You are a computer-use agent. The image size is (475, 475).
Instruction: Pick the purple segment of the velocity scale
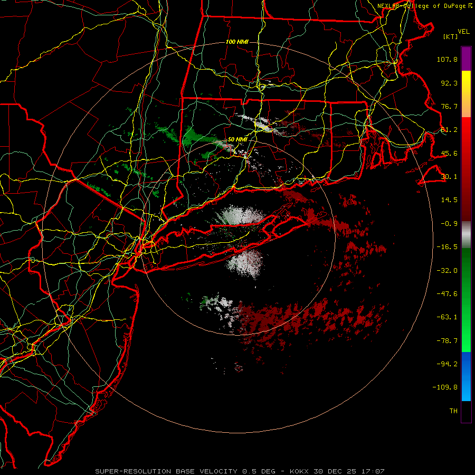[466, 59]
